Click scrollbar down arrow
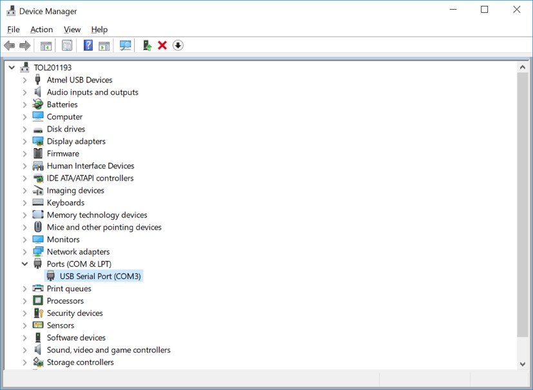533x390 pixels. 523,364
